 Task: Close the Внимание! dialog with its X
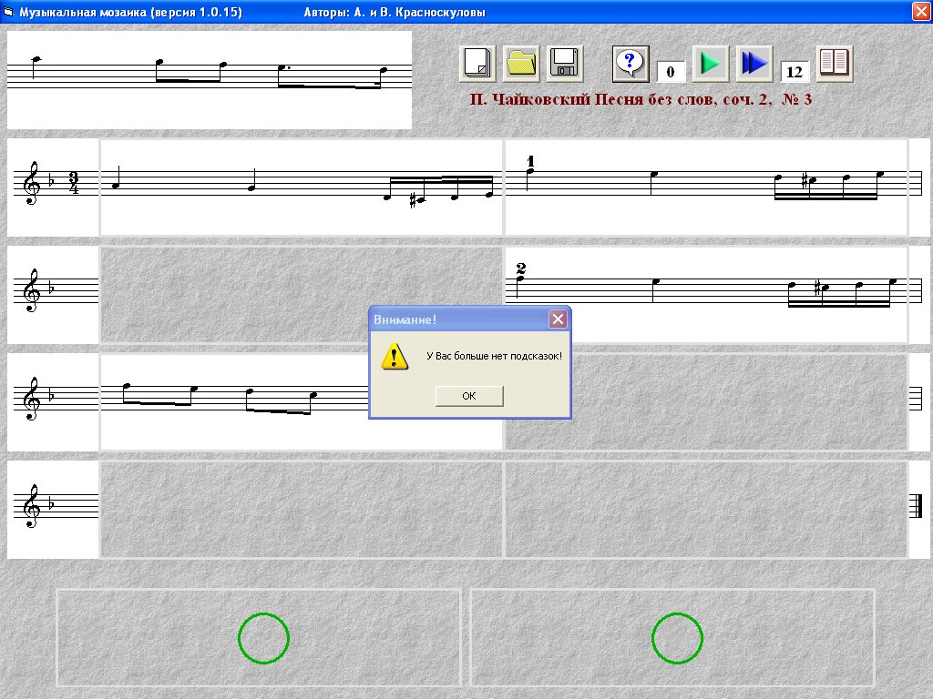pos(558,319)
